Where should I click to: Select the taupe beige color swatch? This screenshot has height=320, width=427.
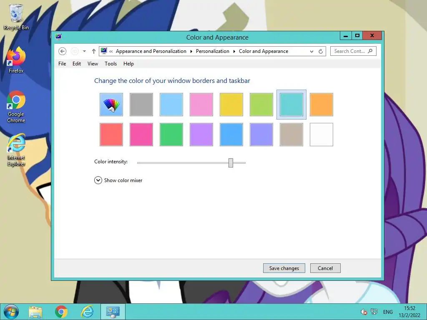coord(291,135)
